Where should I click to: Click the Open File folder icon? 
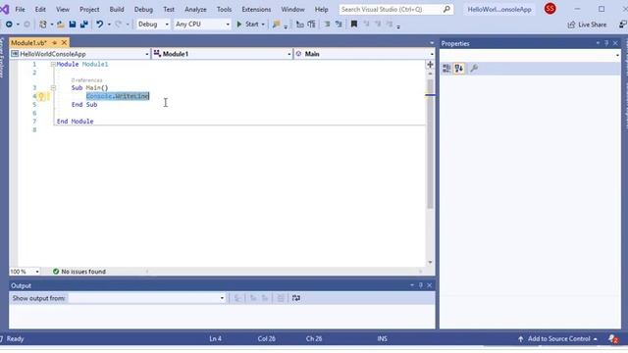(61, 25)
